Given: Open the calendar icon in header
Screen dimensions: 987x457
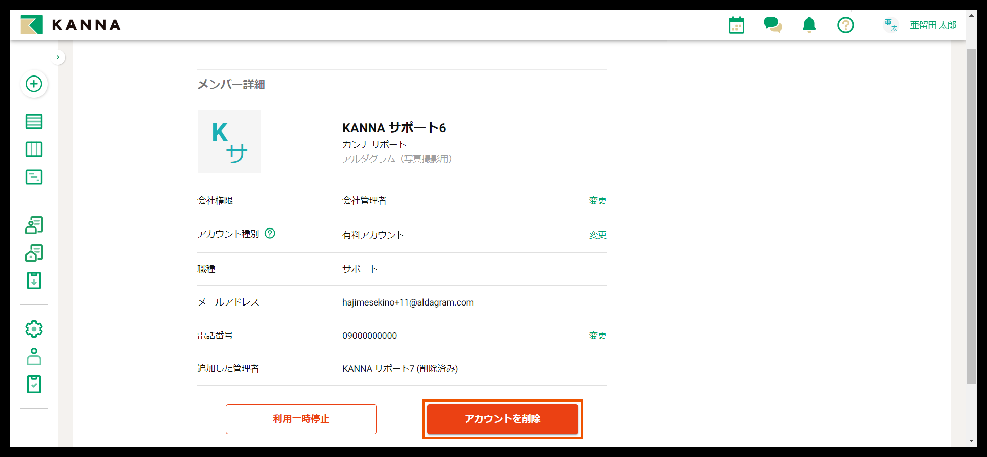Looking at the screenshot, I should 736,25.
